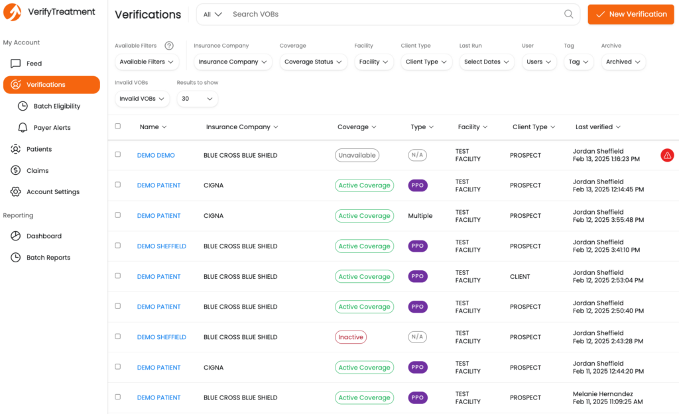Click the Unavailable coverage status badge
This screenshot has height=414, width=679.
point(357,155)
